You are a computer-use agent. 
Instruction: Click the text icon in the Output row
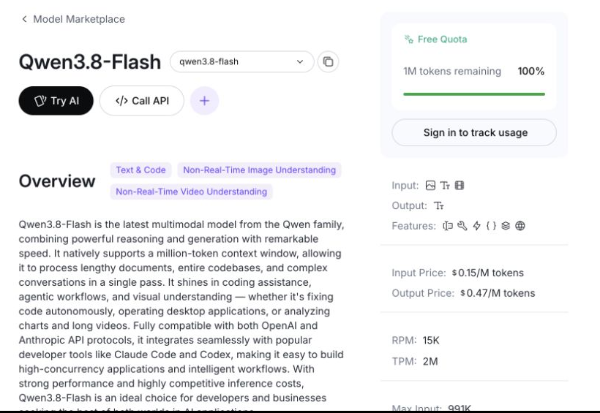click(439, 205)
